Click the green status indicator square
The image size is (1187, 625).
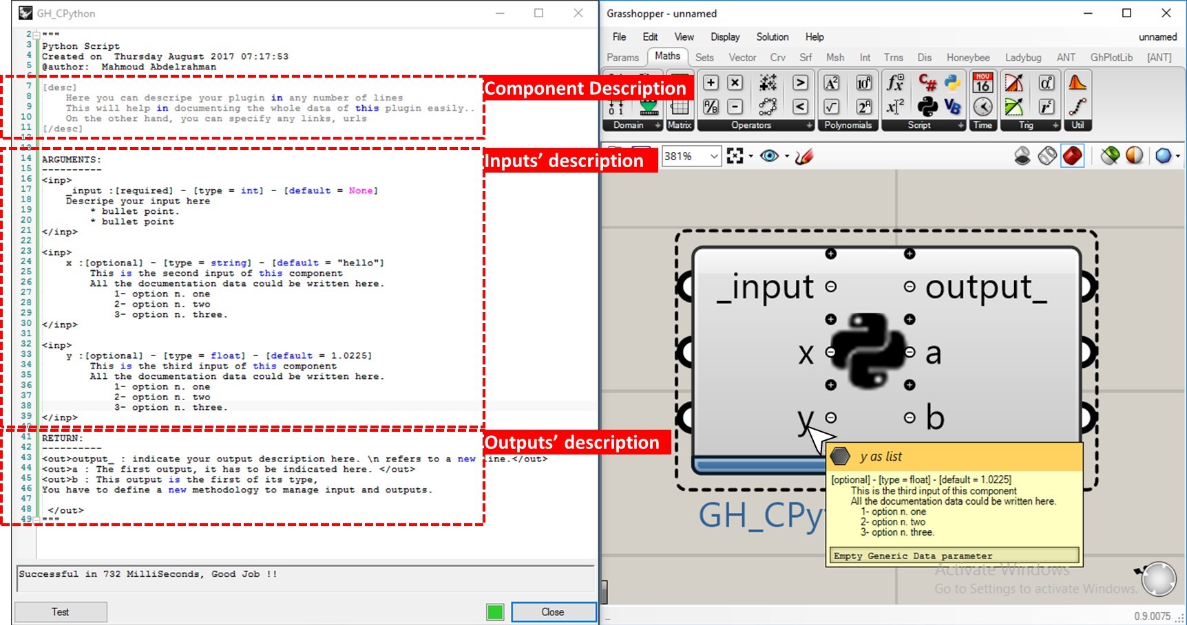(x=495, y=612)
